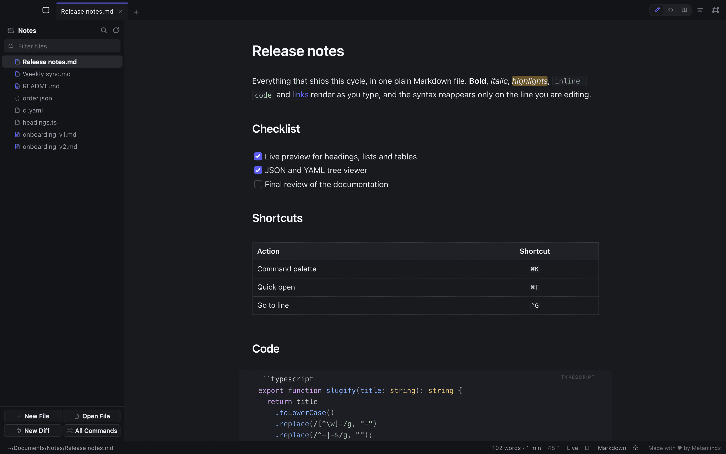Refresh the Notes folder
Viewport: 726px width, 454px height.
(116, 30)
